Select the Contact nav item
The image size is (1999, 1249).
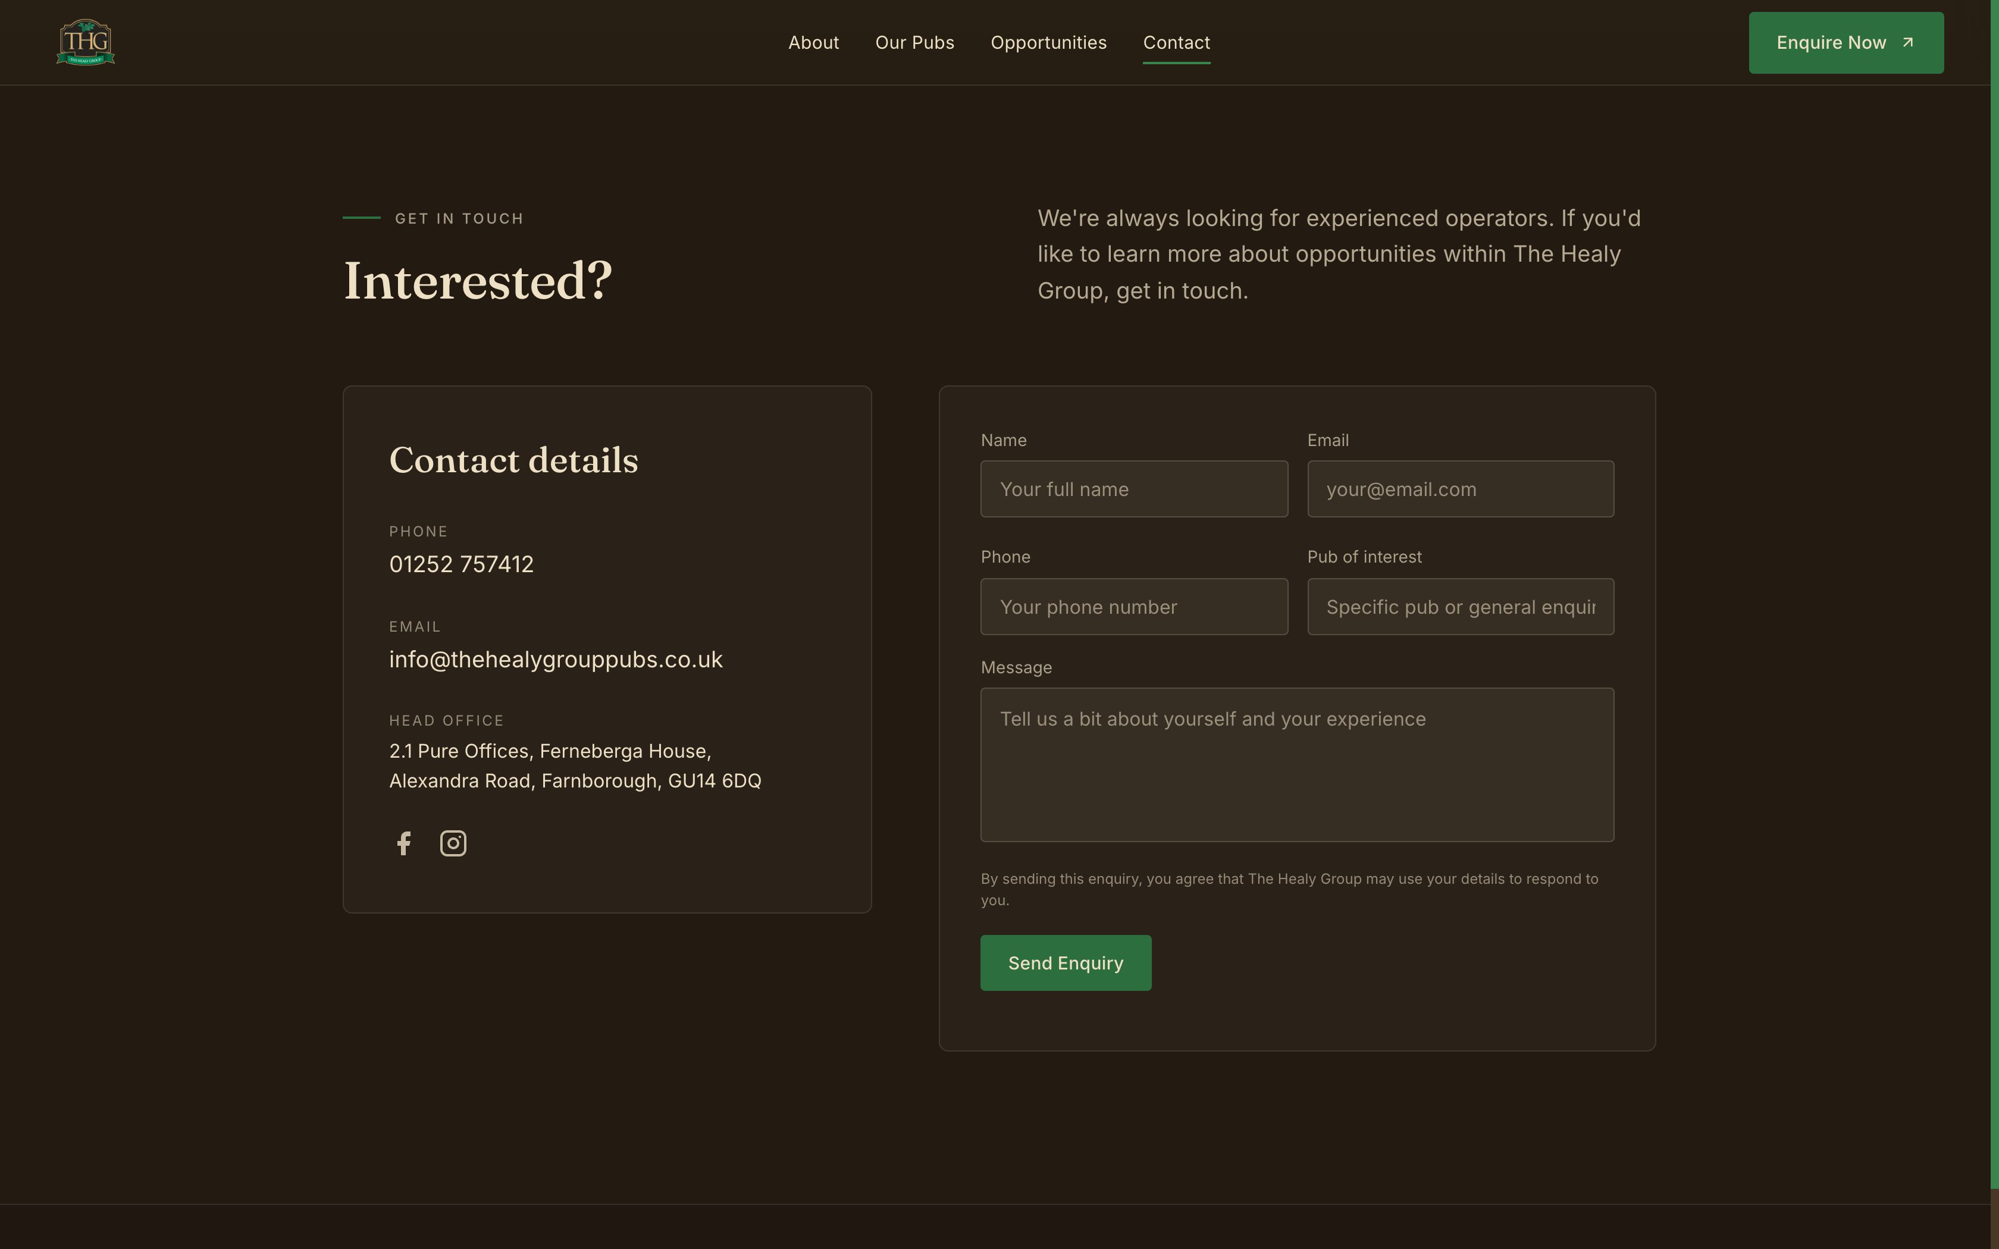[1176, 42]
